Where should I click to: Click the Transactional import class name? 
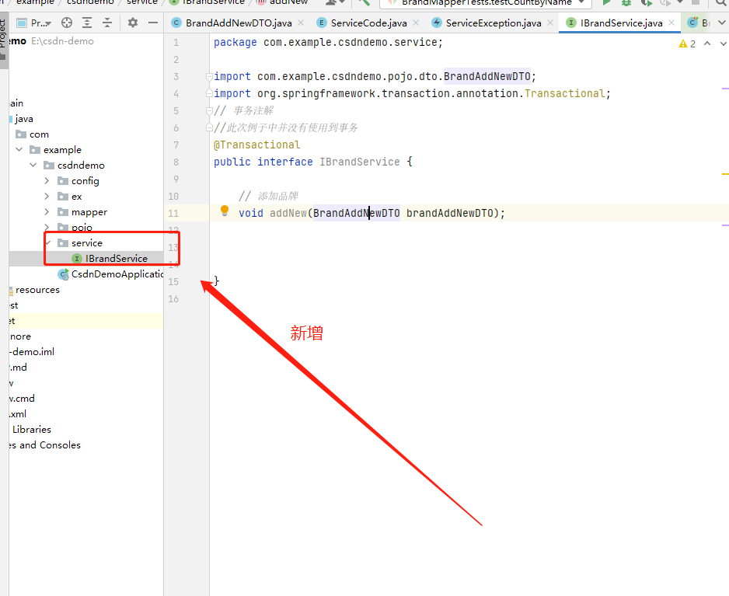coord(564,93)
